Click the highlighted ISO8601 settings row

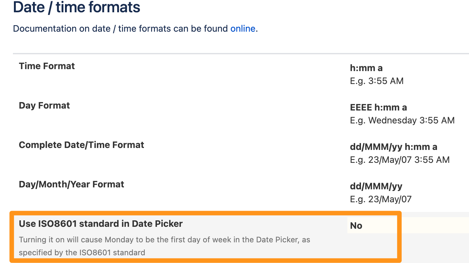pyautogui.click(x=206, y=237)
